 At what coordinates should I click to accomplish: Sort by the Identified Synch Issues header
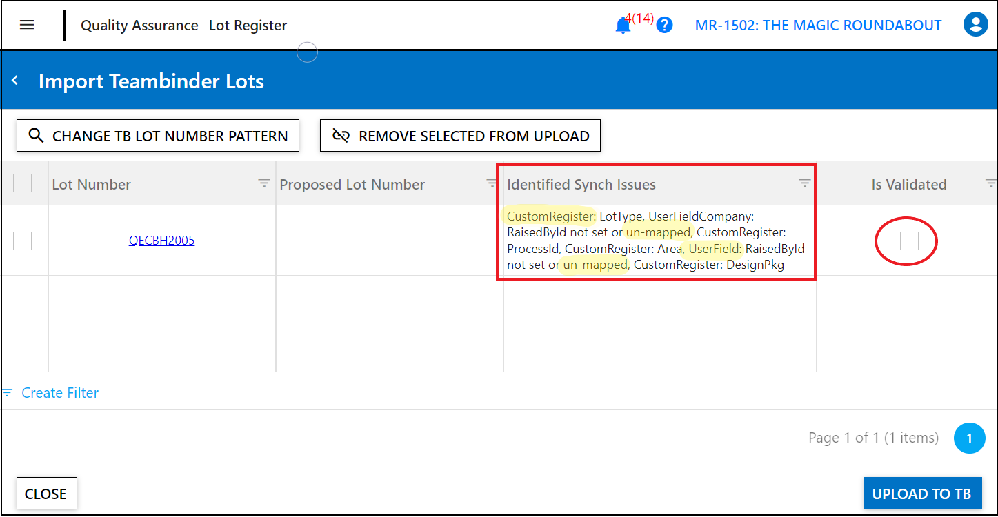tap(581, 184)
